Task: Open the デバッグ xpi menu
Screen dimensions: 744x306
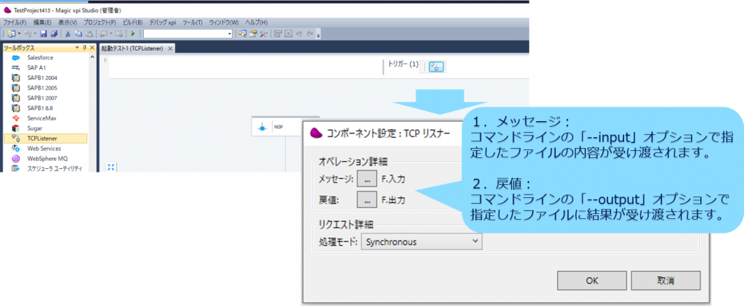Action: pyautogui.click(x=163, y=22)
